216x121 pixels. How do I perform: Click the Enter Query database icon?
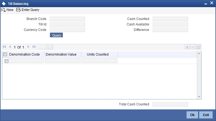pos(18,10)
